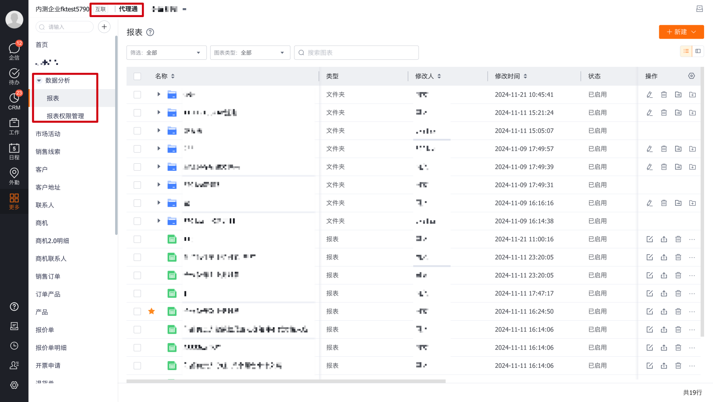Click the 搜索图表 search field
713x402 pixels.
pos(356,53)
